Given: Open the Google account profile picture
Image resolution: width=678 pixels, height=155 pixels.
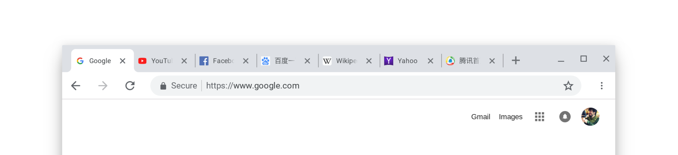Looking at the screenshot, I should pos(590,117).
